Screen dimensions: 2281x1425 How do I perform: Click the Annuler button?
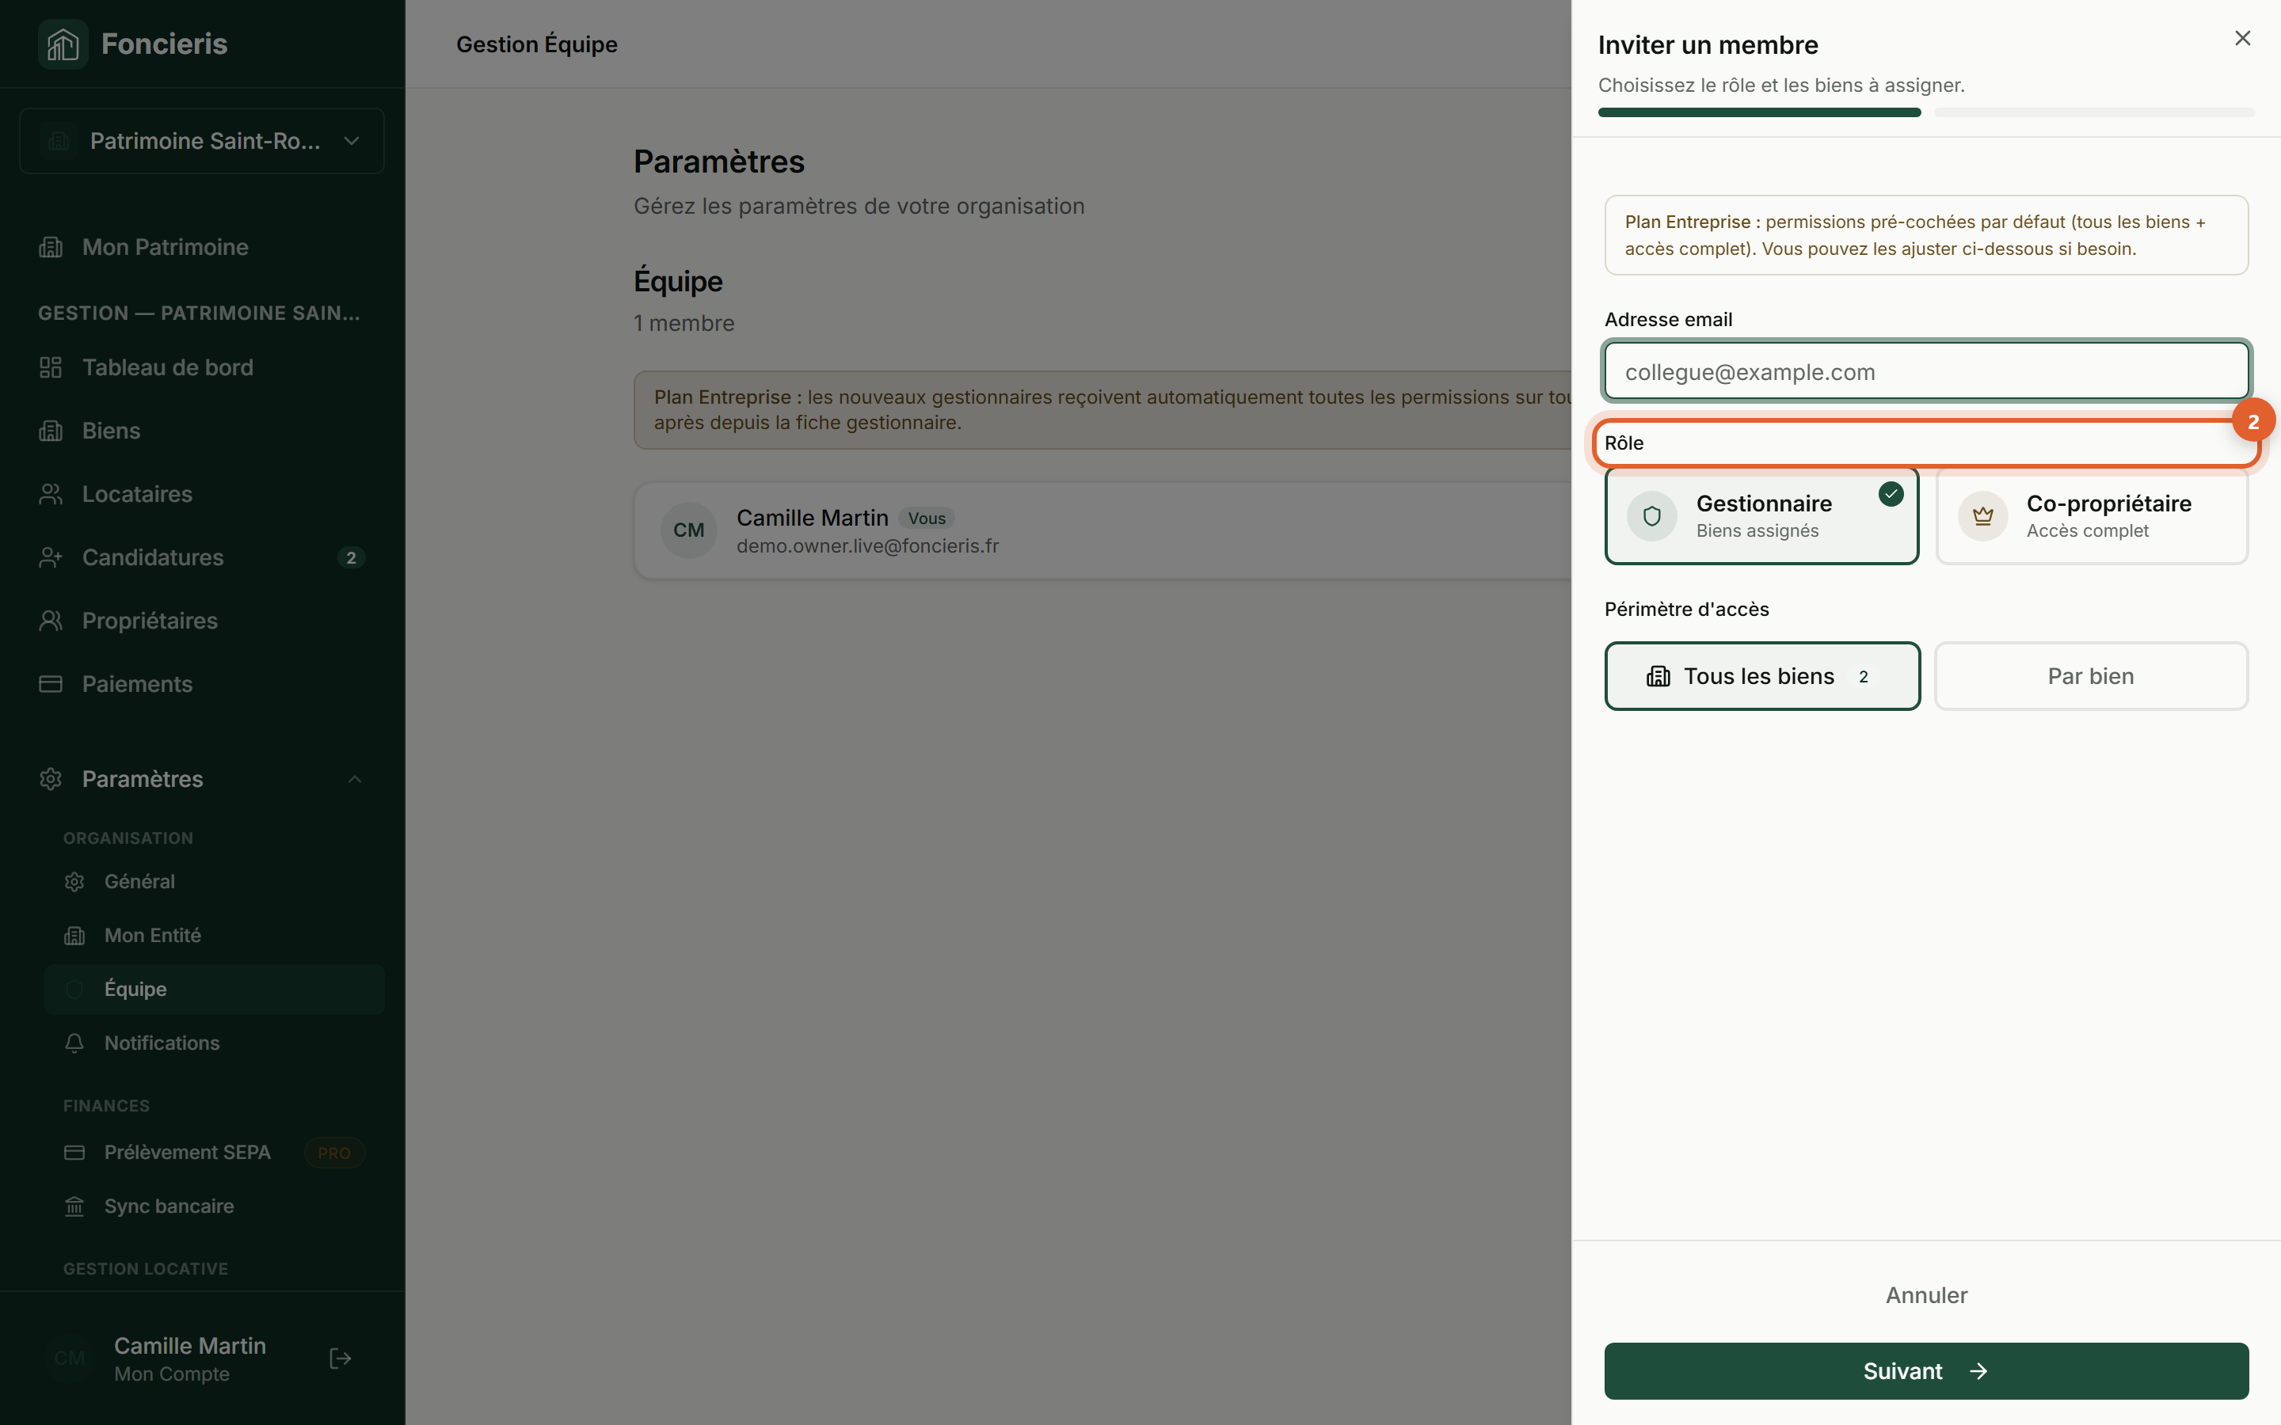(x=1925, y=1295)
